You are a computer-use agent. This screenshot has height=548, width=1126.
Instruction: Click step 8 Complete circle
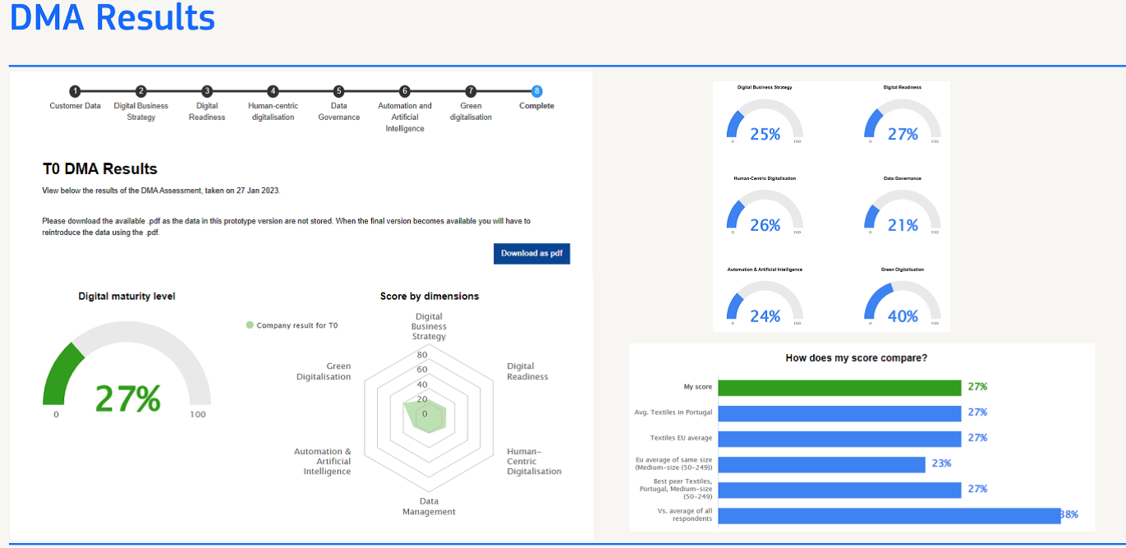[536, 91]
